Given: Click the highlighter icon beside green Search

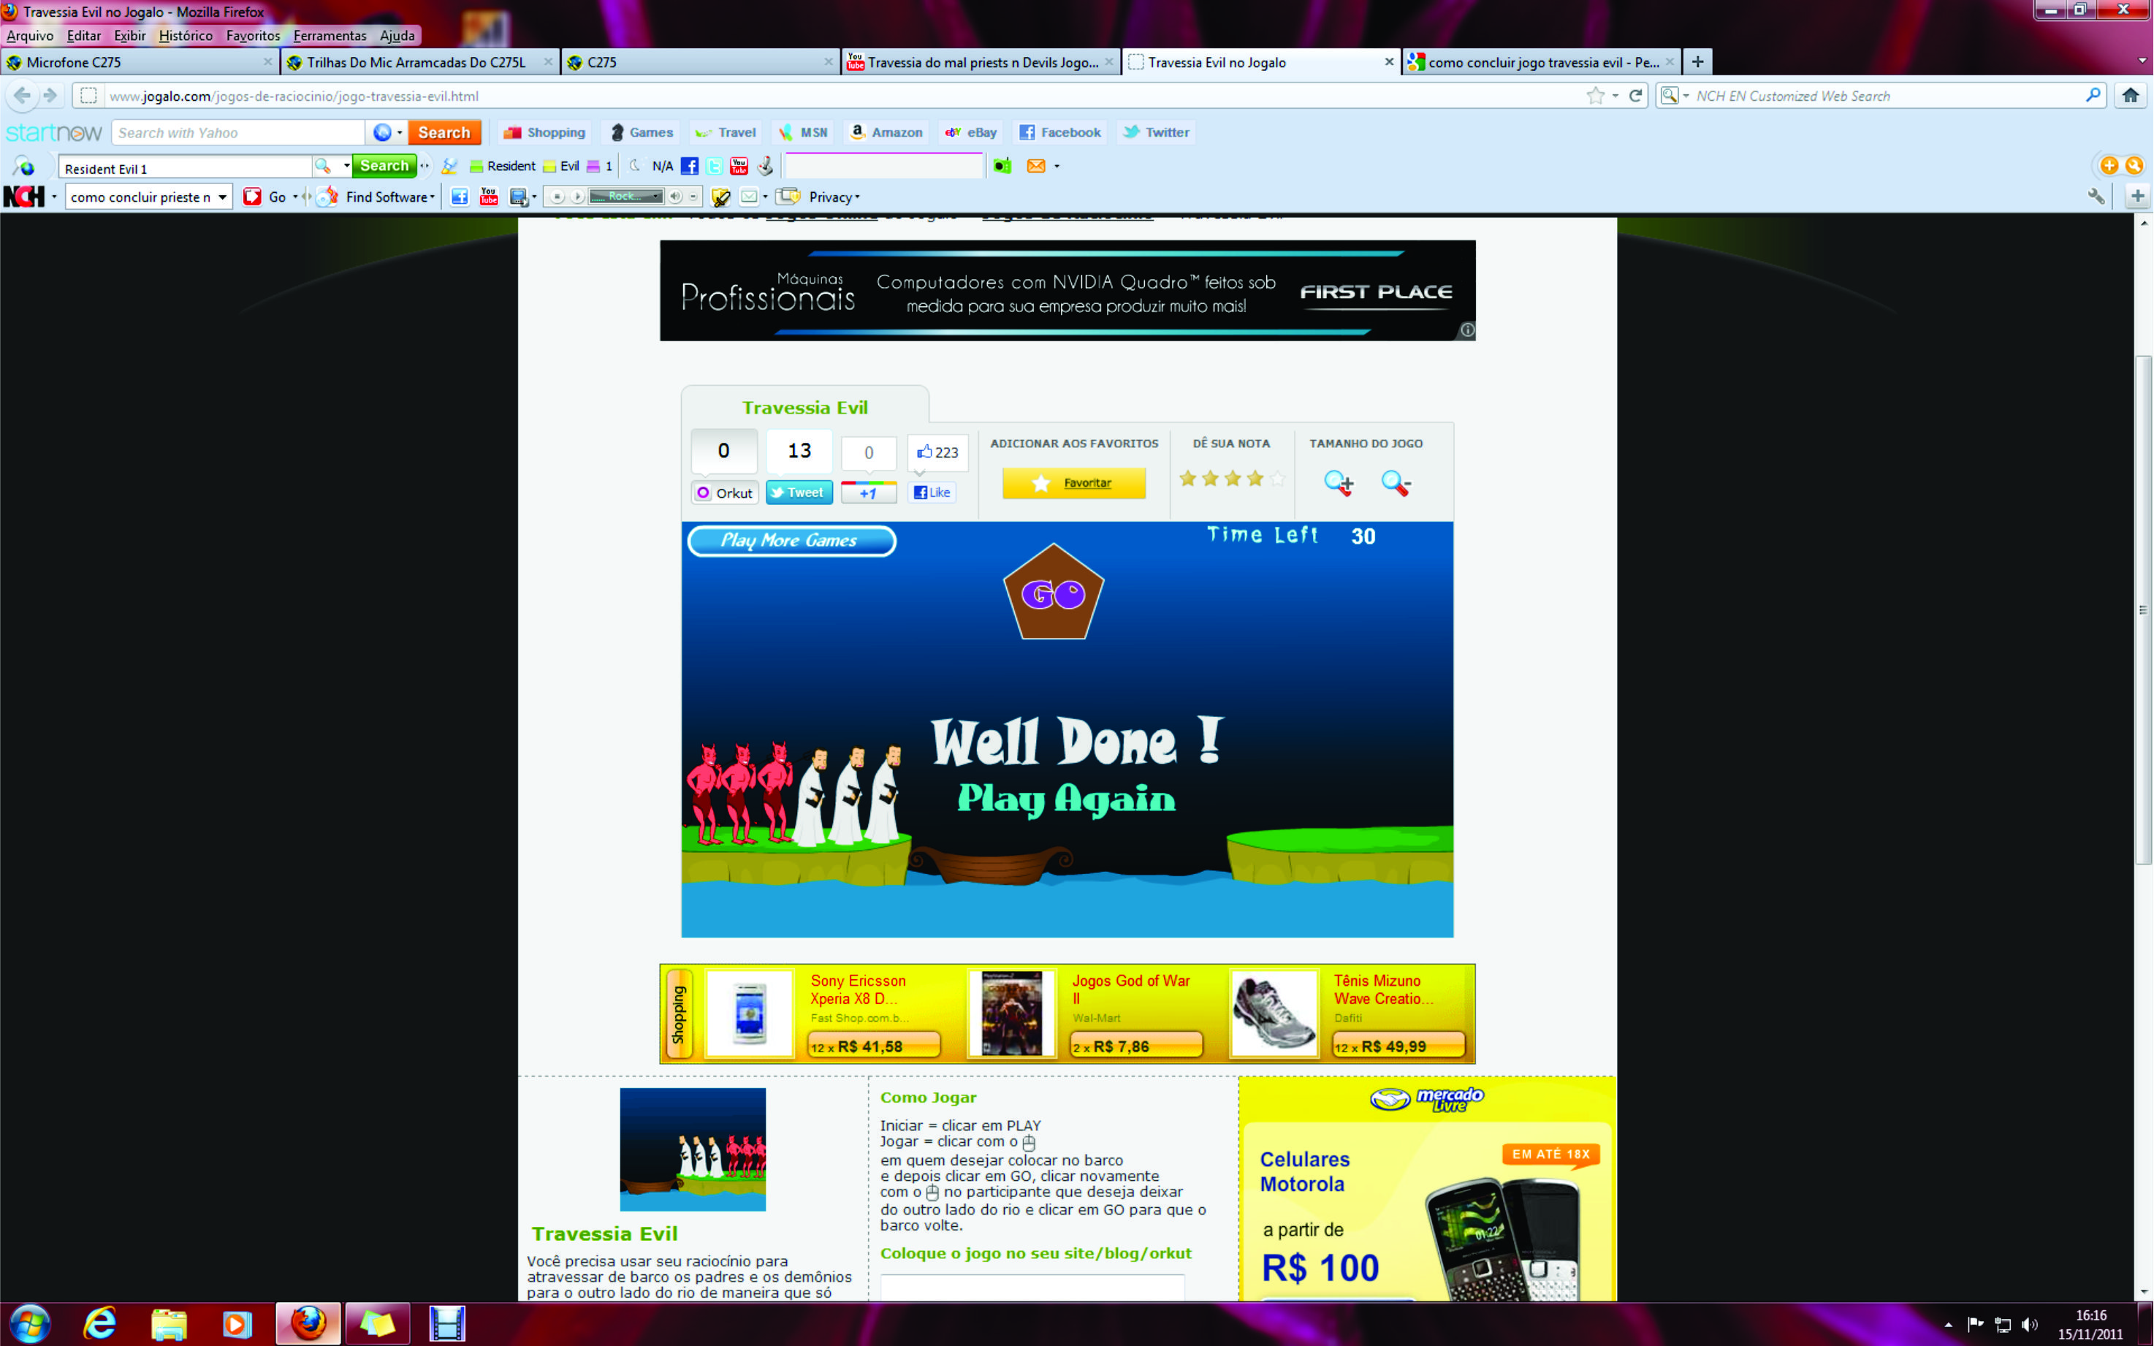Looking at the screenshot, I should (449, 166).
